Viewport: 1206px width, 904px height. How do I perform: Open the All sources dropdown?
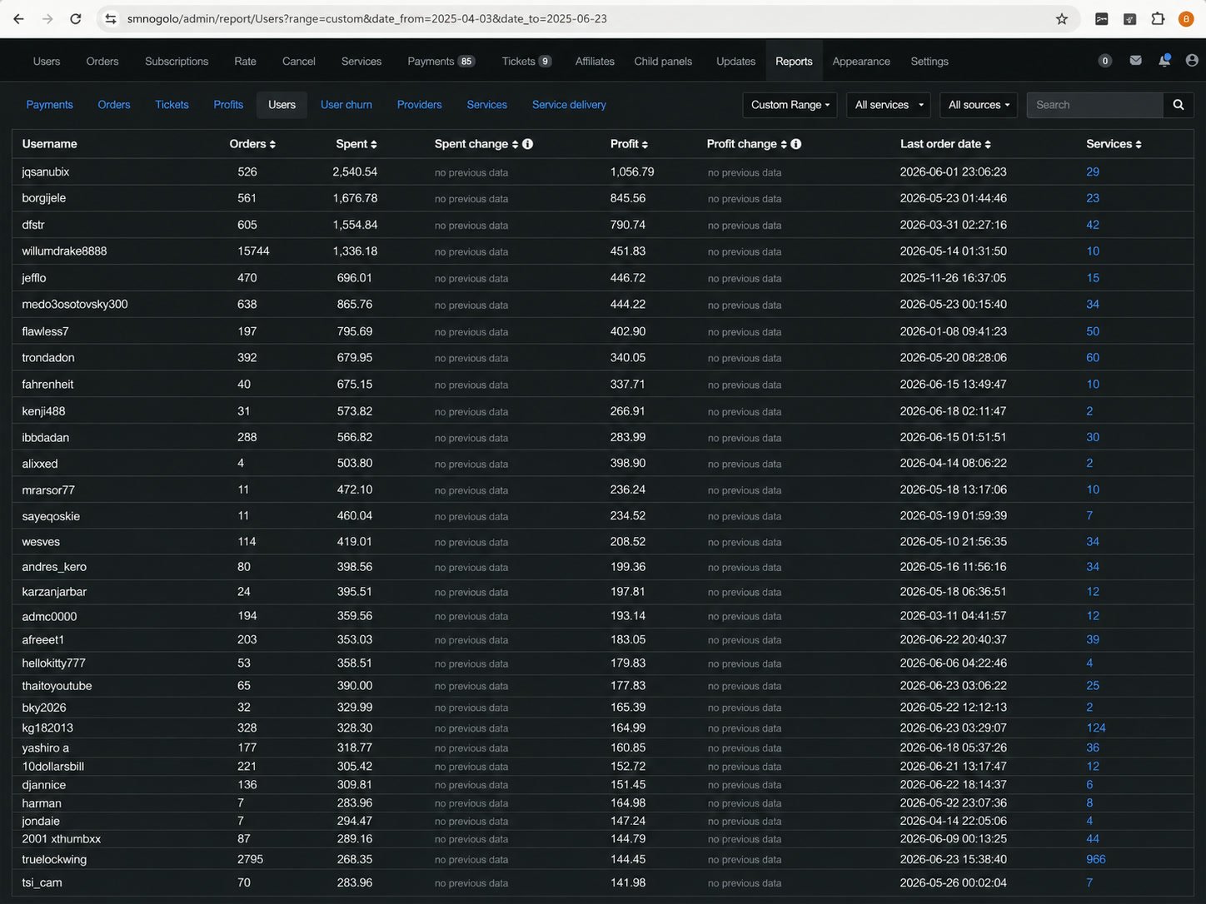click(x=979, y=105)
